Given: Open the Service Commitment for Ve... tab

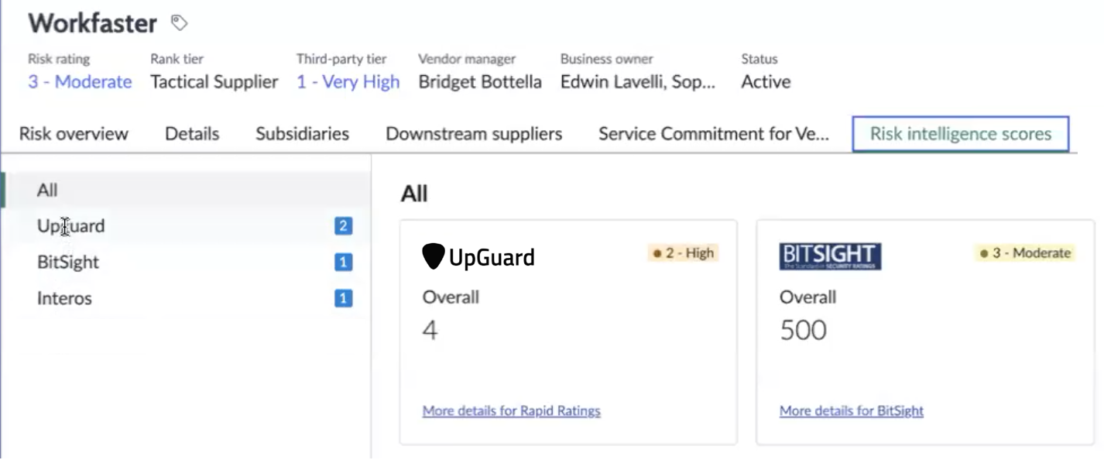Looking at the screenshot, I should point(714,134).
